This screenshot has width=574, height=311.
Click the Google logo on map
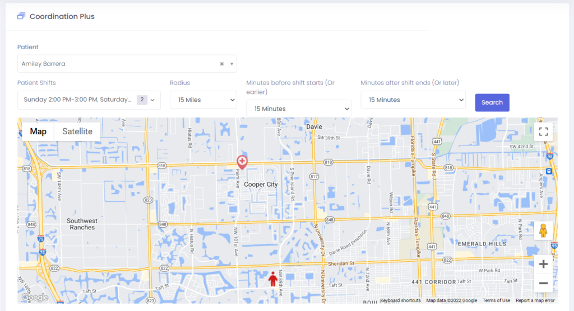point(35,298)
